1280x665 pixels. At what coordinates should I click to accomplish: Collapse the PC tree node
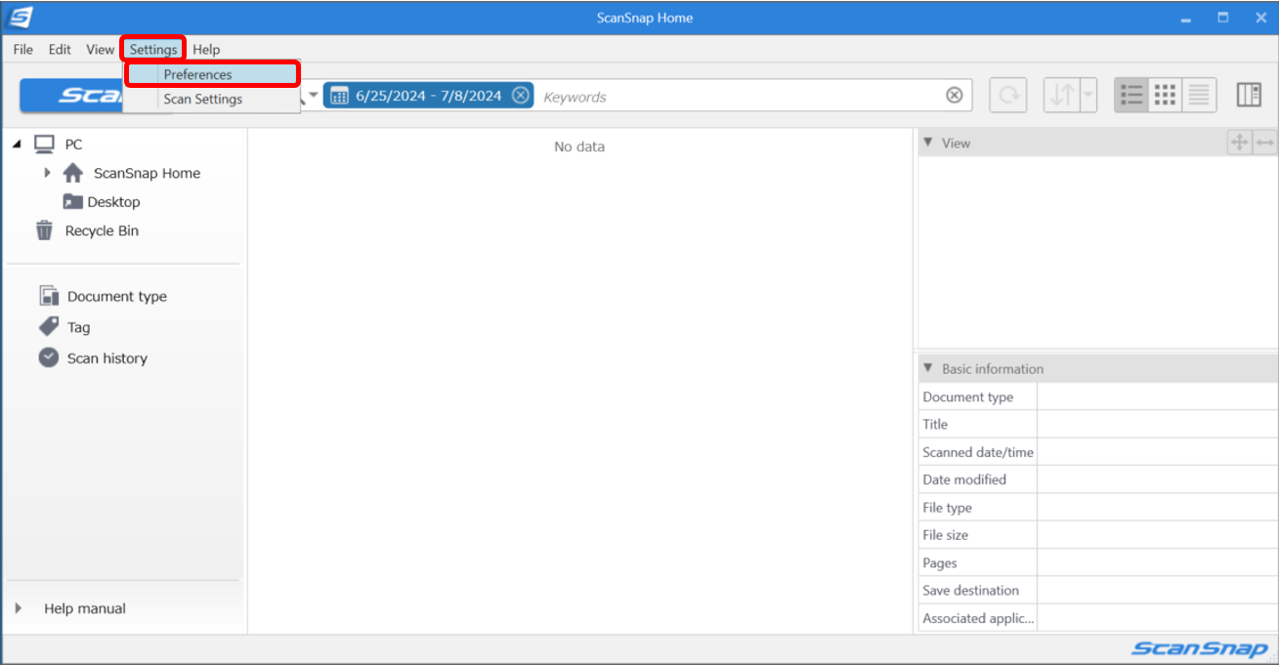coord(18,145)
